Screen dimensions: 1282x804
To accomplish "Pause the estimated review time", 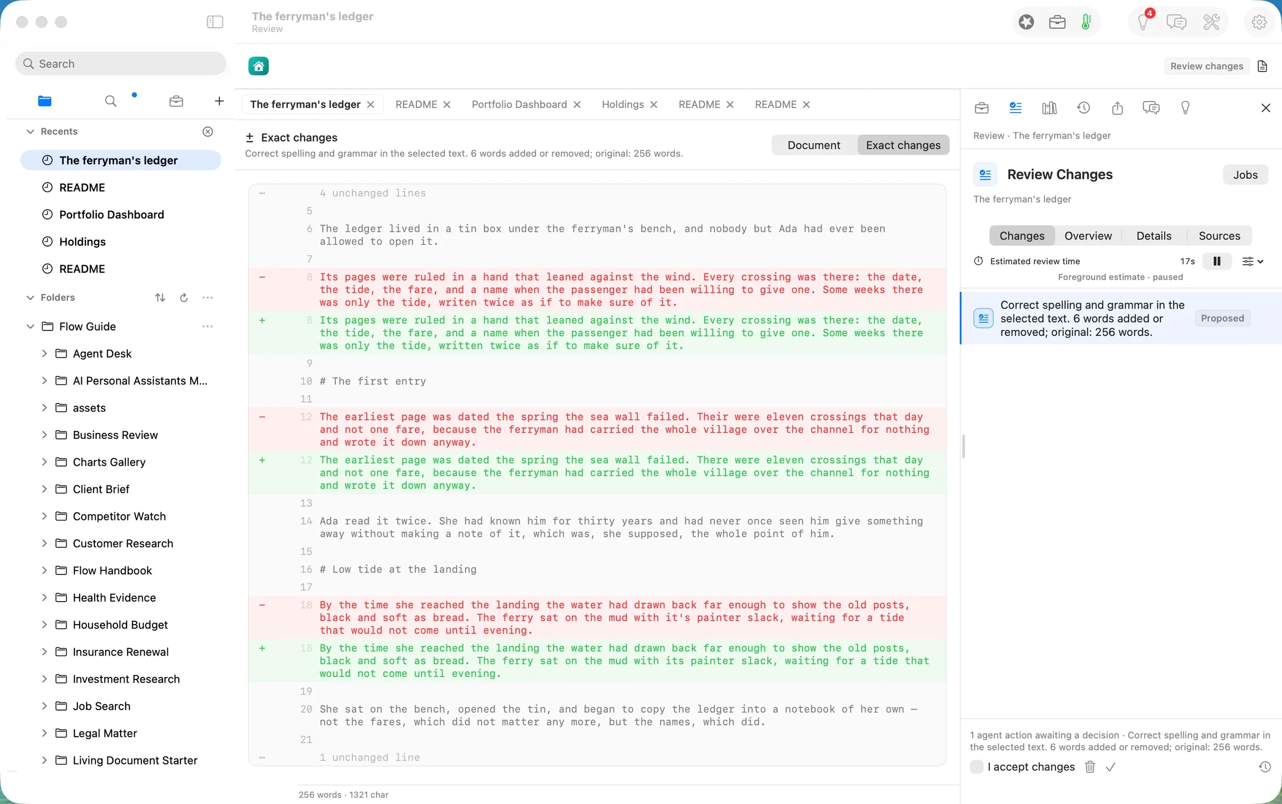I will 1217,261.
